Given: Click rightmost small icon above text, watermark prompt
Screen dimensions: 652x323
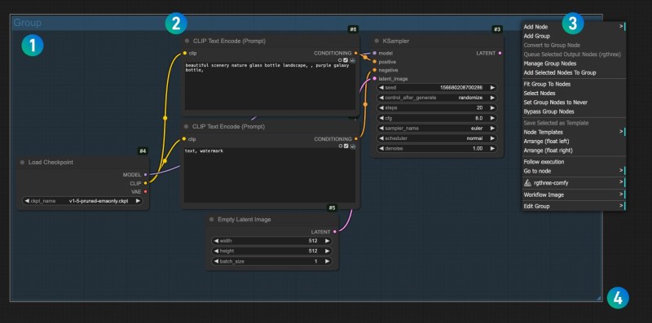Looking at the screenshot, I should [x=352, y=146].
